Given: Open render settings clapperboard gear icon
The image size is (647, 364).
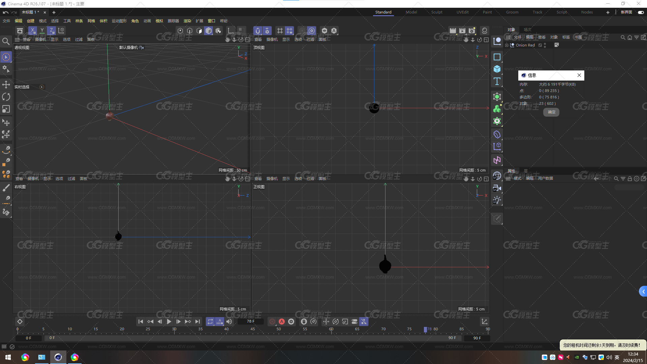Looking at the screenshot, I should pyautogui.click(x=472, y=31).
